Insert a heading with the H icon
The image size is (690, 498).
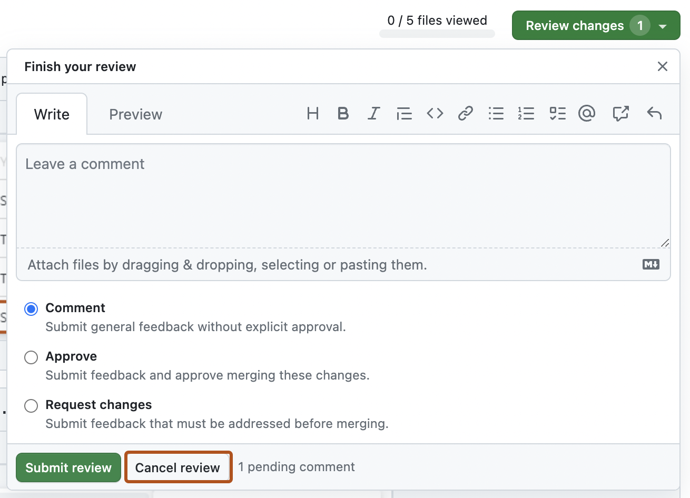click(313, 113)
